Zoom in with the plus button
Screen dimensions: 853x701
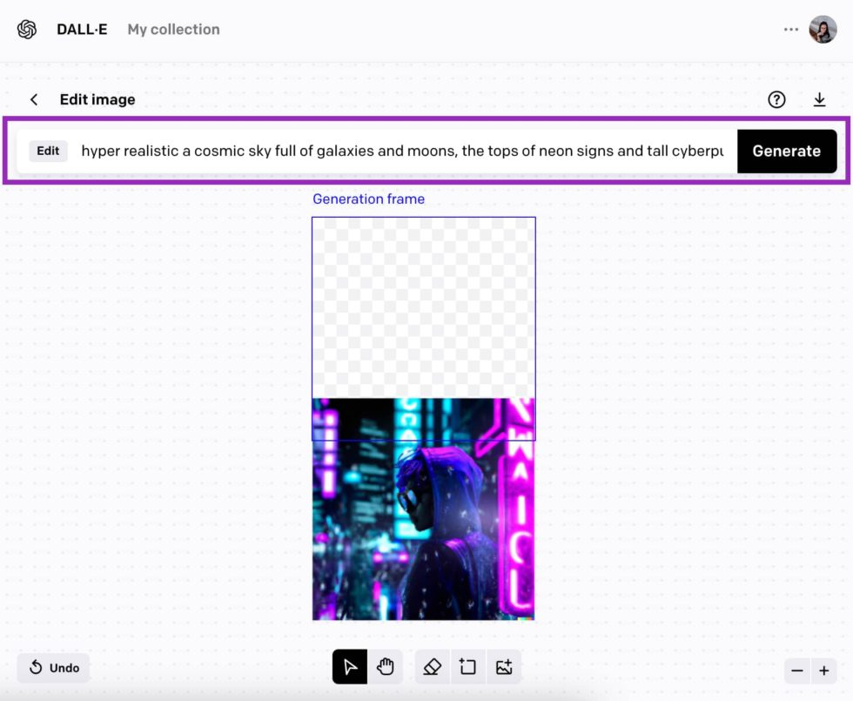[823, 671]
